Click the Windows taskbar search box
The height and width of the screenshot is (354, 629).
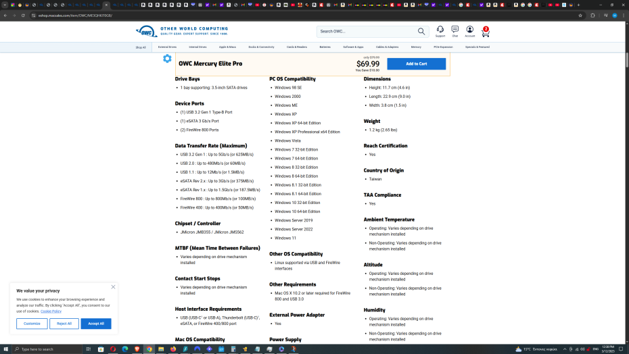pyautogui.click(x=47, y=349)
